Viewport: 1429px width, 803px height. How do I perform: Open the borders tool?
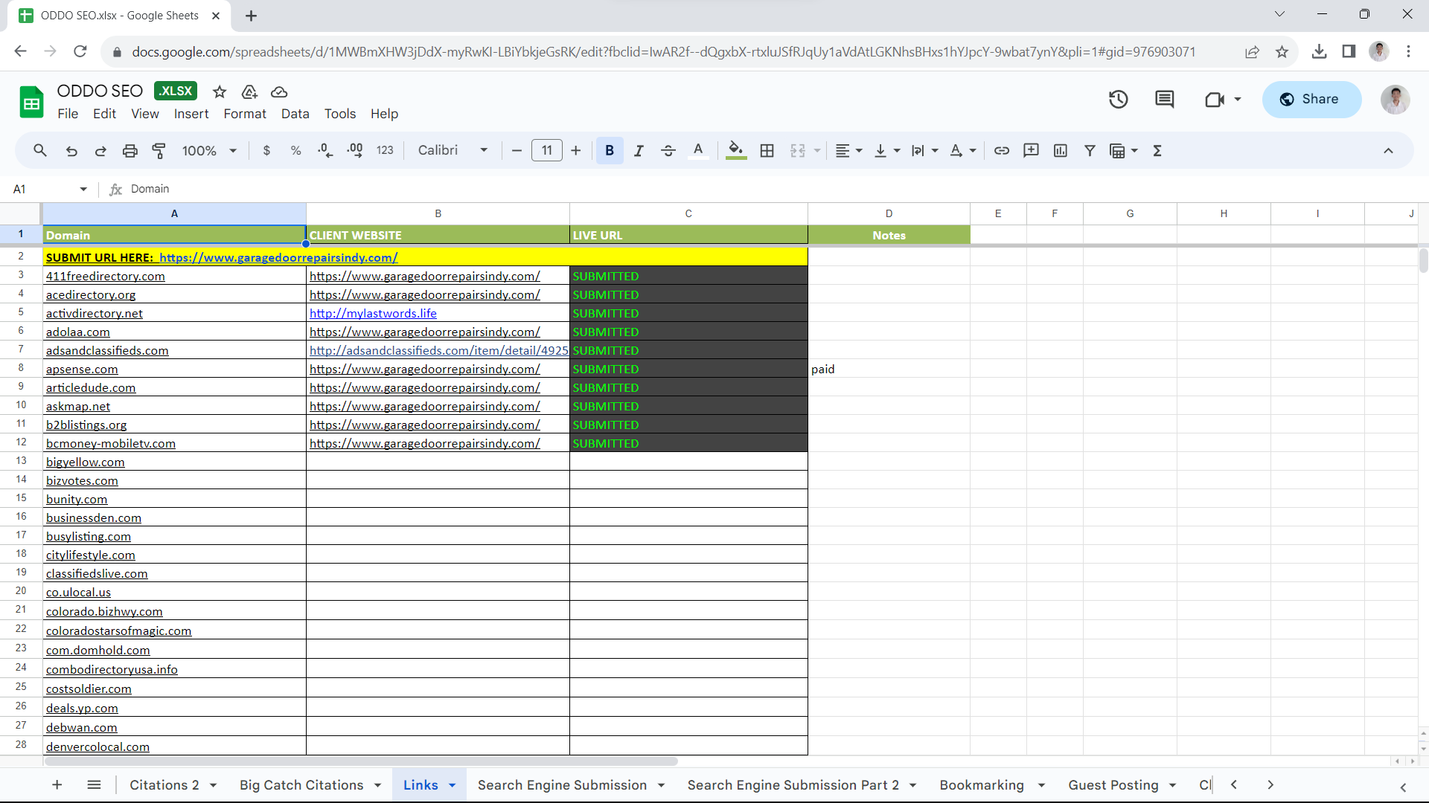coord(767,151)
